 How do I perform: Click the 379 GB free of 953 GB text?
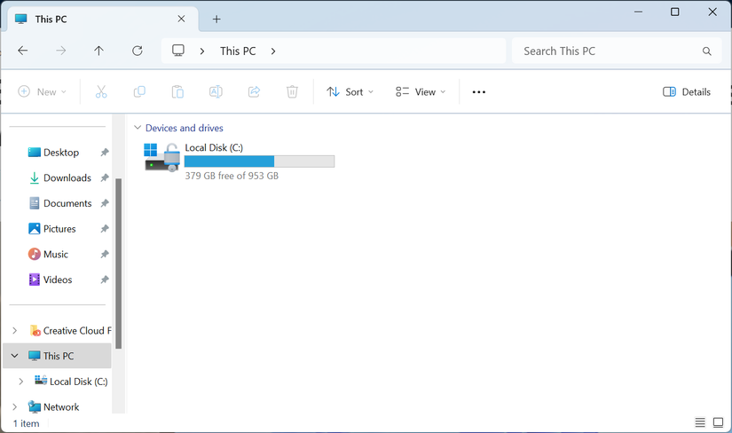232,176
